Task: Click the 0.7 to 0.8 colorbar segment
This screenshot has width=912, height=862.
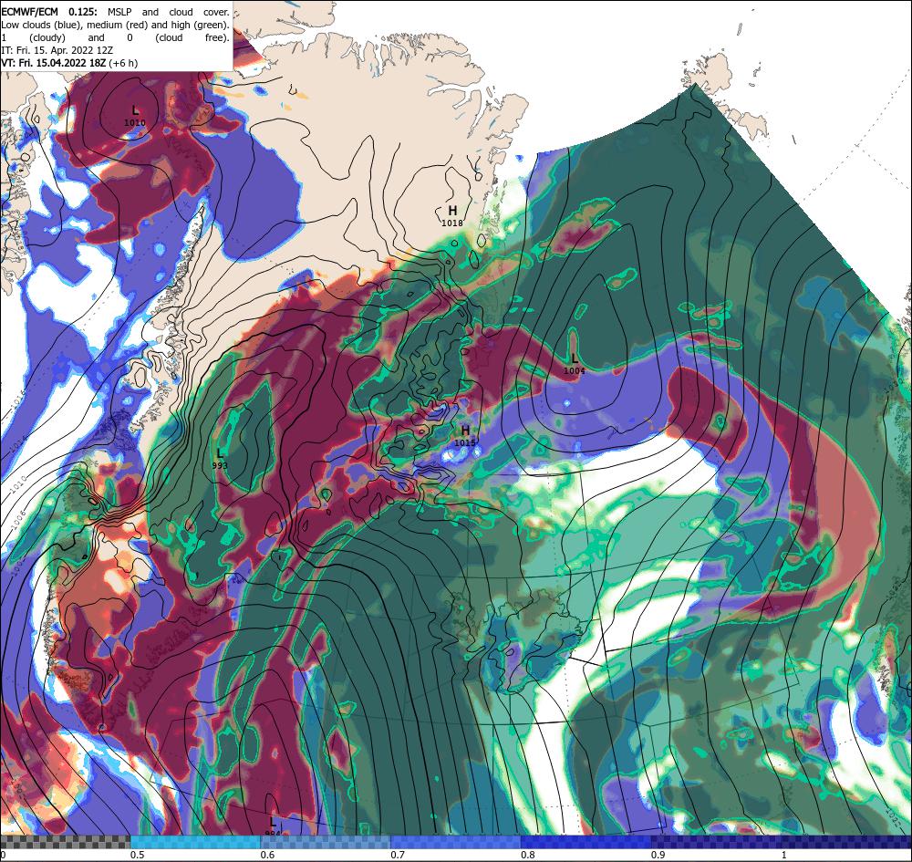Action: (x=456, y=842)
